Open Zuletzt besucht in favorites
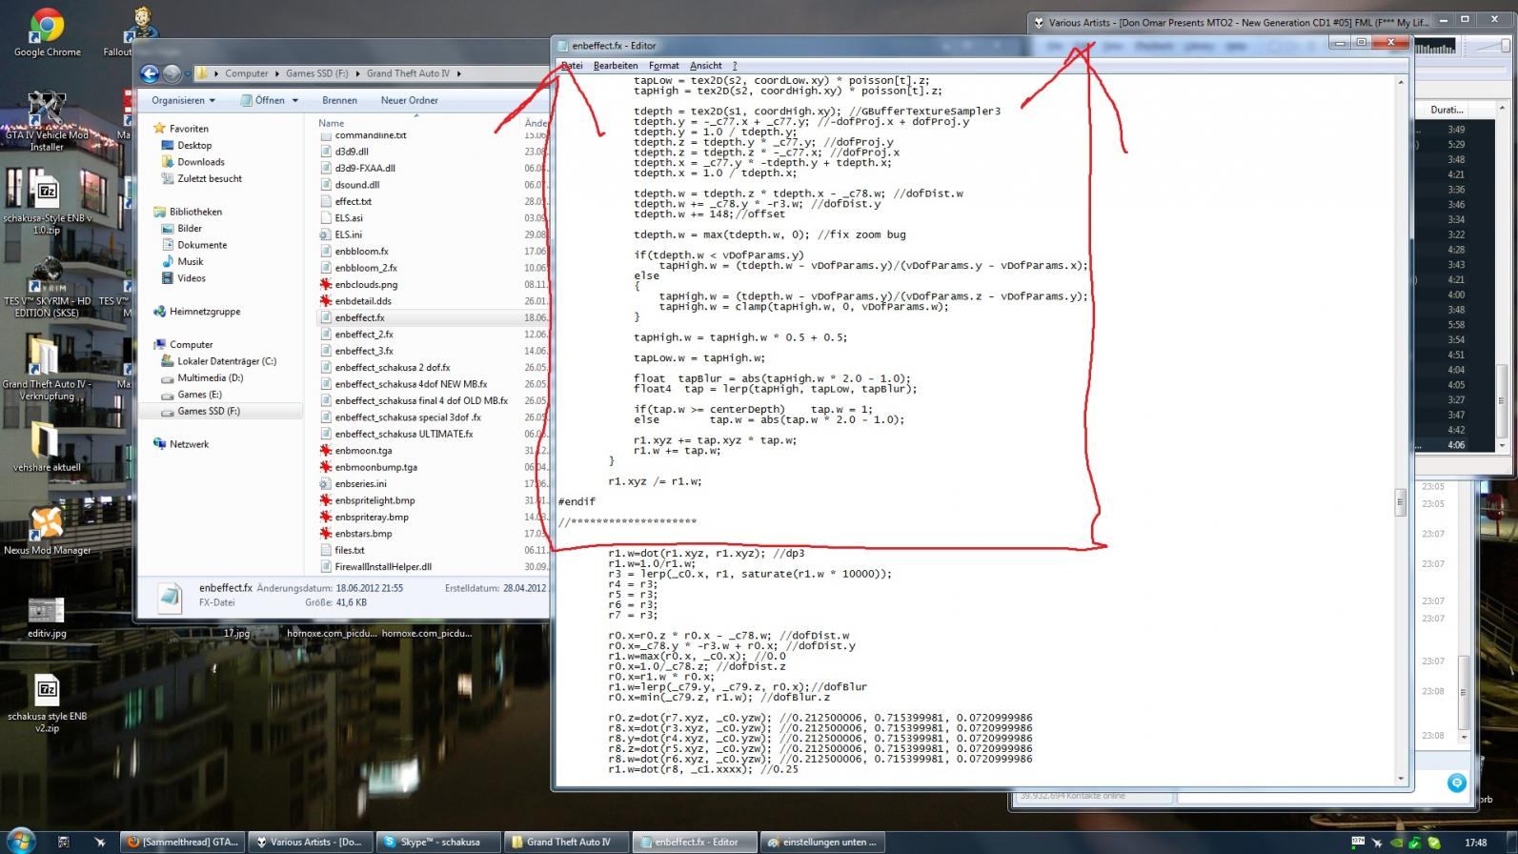This screenshot has height=854, width=1518. click(x=201, y=178)
